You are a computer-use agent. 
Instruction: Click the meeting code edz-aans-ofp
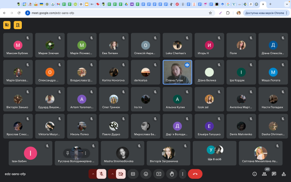pos(15,174)
